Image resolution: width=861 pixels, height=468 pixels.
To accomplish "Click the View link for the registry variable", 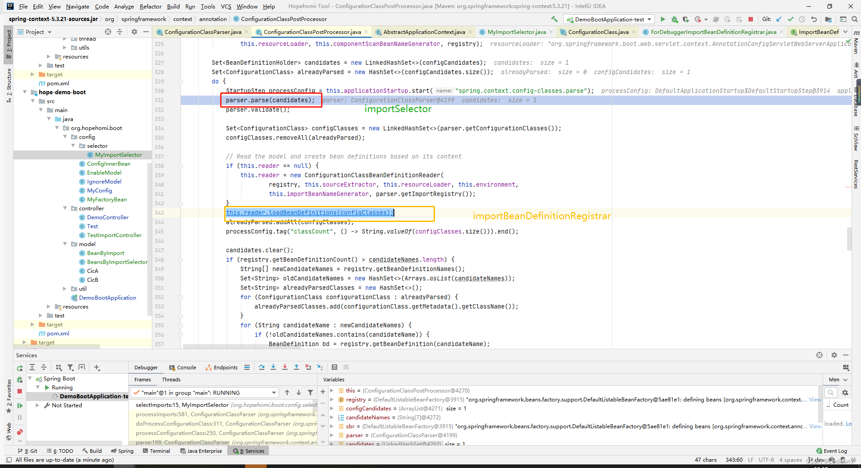I will tap(815, 399).
